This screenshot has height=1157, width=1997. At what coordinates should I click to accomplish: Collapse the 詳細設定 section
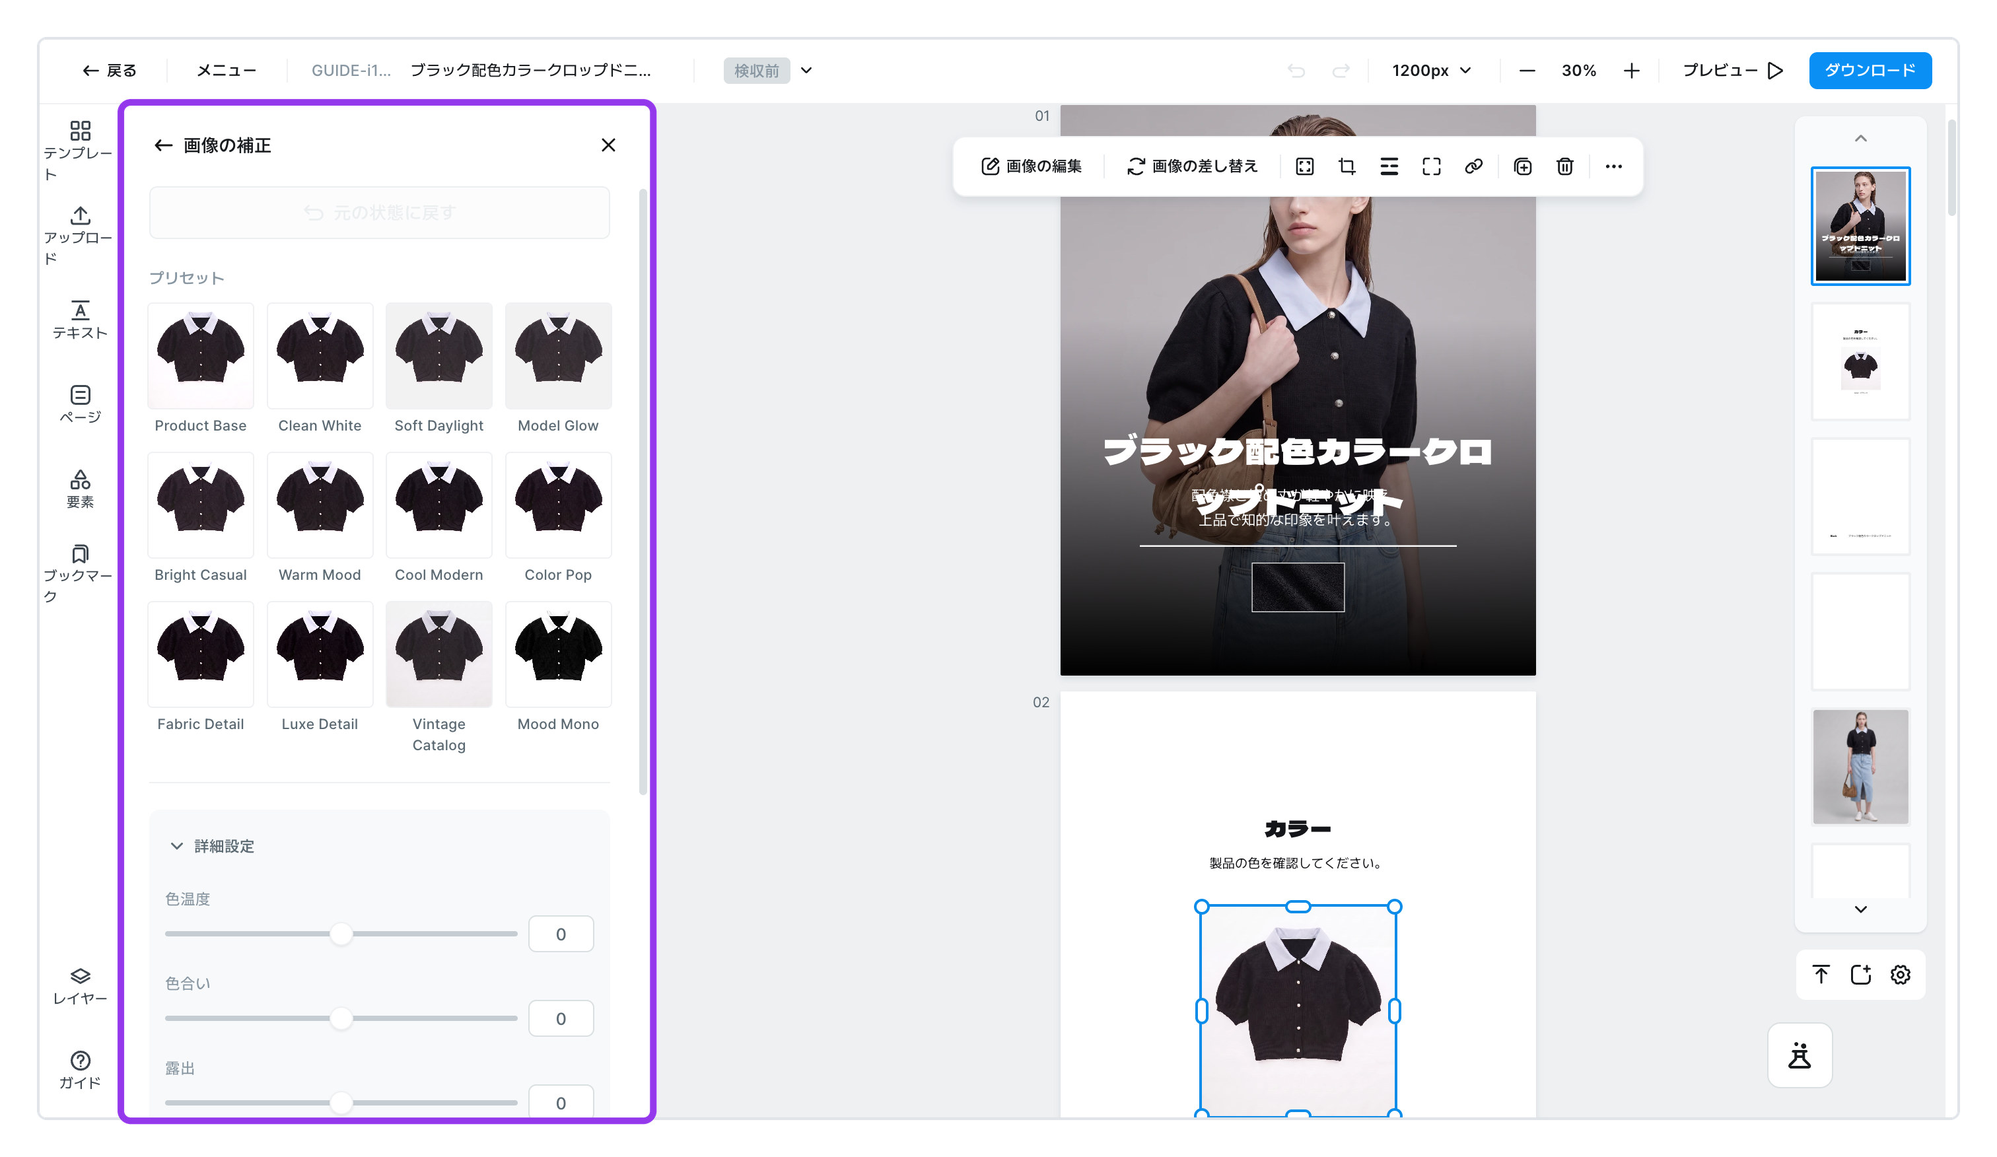[213, 847]
